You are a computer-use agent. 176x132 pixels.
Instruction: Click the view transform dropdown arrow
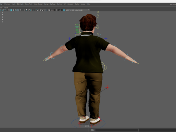click(88, 10)
